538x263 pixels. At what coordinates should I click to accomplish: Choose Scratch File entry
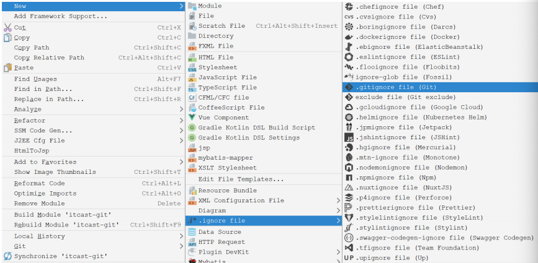click(264, 26)
